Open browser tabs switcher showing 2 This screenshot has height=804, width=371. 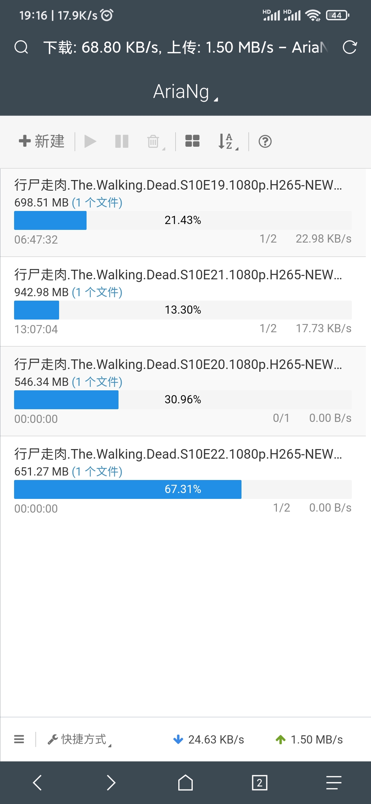coord(260,783)
